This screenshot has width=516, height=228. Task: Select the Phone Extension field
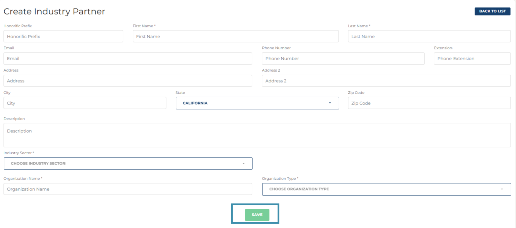coord(472,59)
